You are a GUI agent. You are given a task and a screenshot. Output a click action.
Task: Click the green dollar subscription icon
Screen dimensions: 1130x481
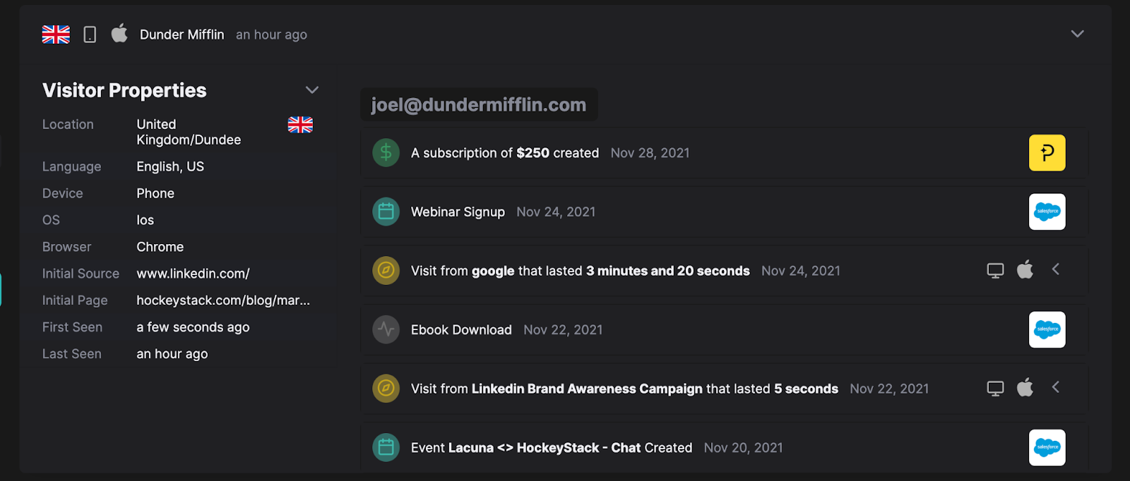[386, 152]
